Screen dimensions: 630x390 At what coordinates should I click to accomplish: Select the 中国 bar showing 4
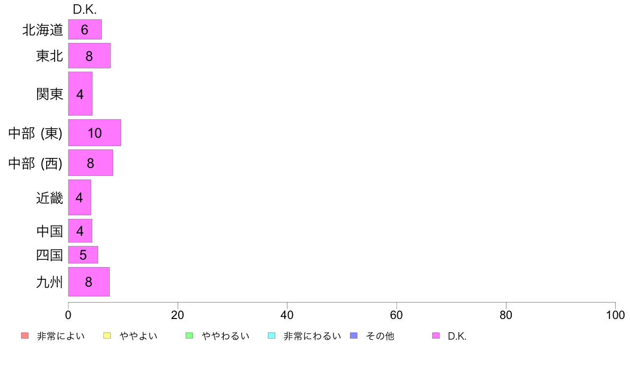(x=81, y=231)
